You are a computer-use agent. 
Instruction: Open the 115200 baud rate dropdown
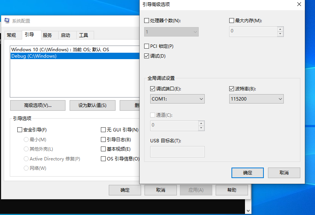(x=256, y=99)
